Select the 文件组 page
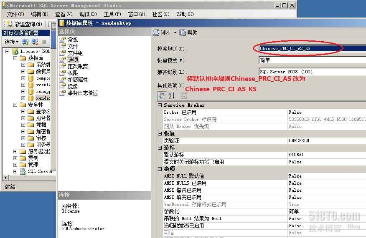This screenshot has height=238, width=366. (75, 53)
